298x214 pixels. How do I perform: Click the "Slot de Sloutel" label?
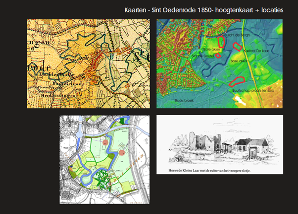click(x=203, y=56)
